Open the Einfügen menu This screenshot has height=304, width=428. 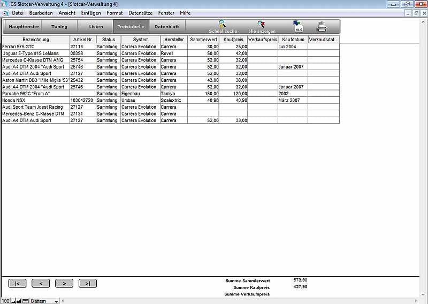91,13
